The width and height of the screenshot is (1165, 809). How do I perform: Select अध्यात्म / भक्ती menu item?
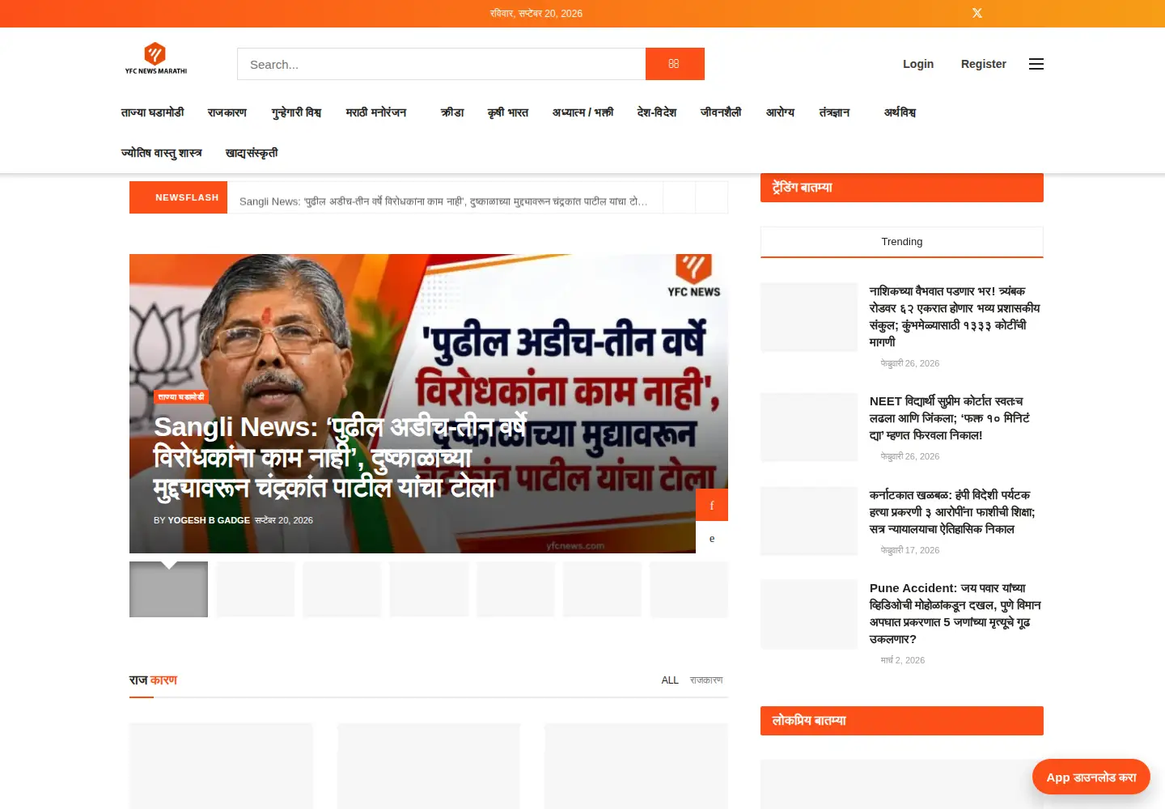[583, 112]
